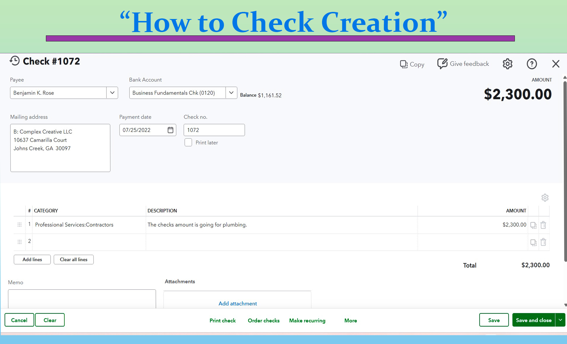Screen dimensions: 567x344
Task: Expand the Payee dropdown
Action: click(x=112, y=93)
